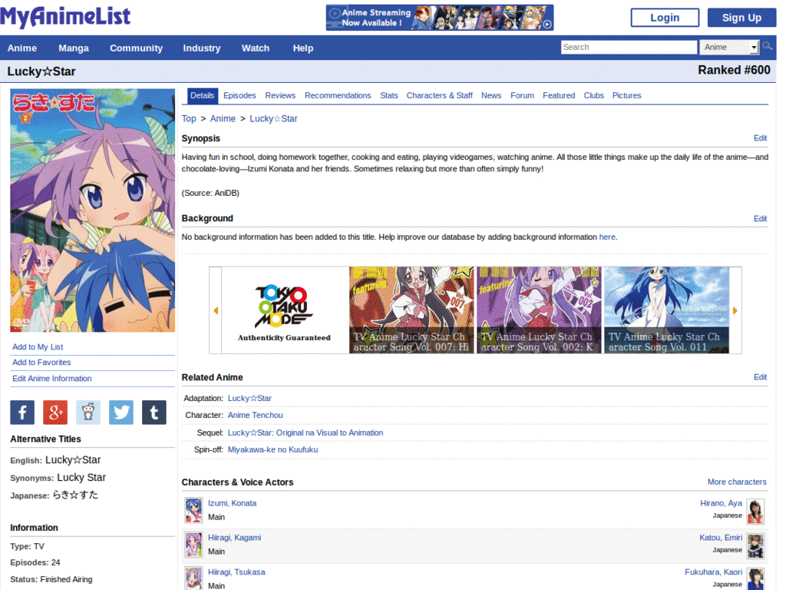The height and width of the screenshot is (590, 786).
Task: Go back in the carousel using the left arrow
Action: click(216, 310)
